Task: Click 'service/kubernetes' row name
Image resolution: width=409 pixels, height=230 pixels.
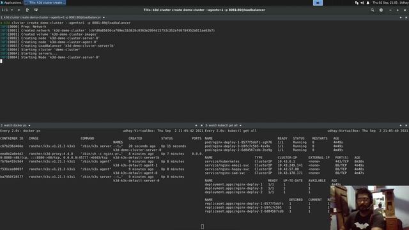Action: [222, 162]
